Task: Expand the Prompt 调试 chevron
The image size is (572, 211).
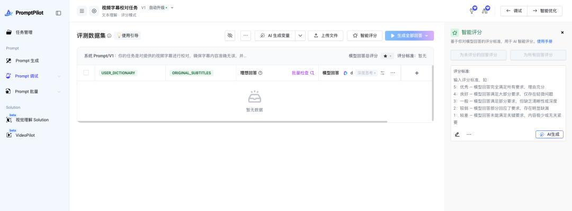Action: coord(59,76)
